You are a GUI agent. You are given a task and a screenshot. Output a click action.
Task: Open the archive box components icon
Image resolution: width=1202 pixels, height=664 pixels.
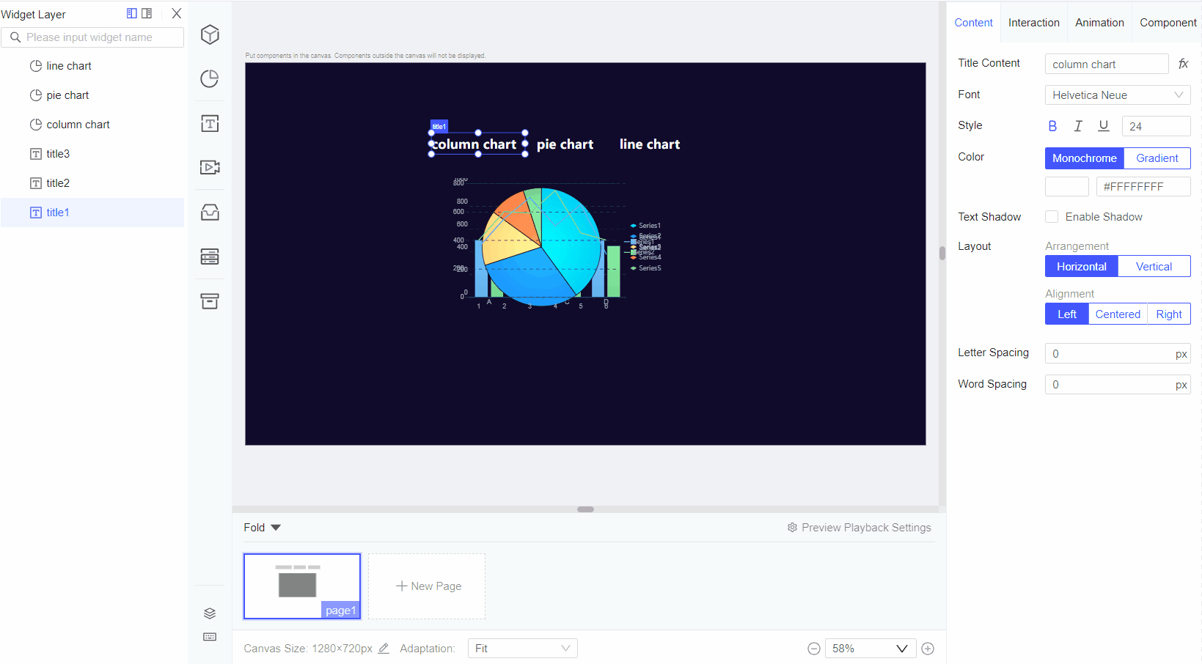(x=210, y=301)
